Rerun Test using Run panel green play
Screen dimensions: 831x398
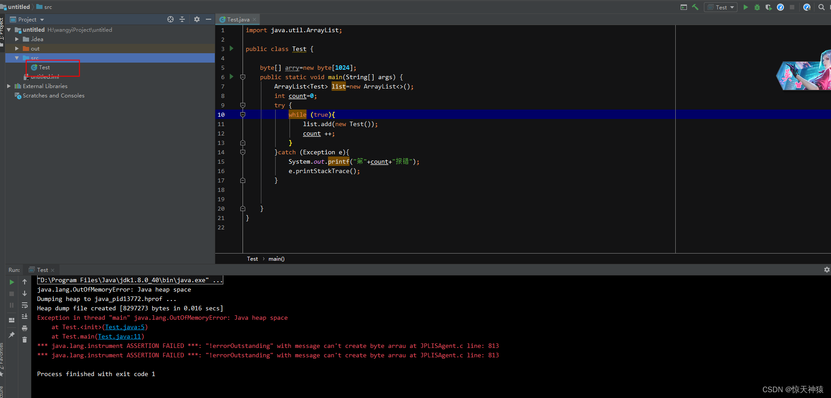click(12, 282)
